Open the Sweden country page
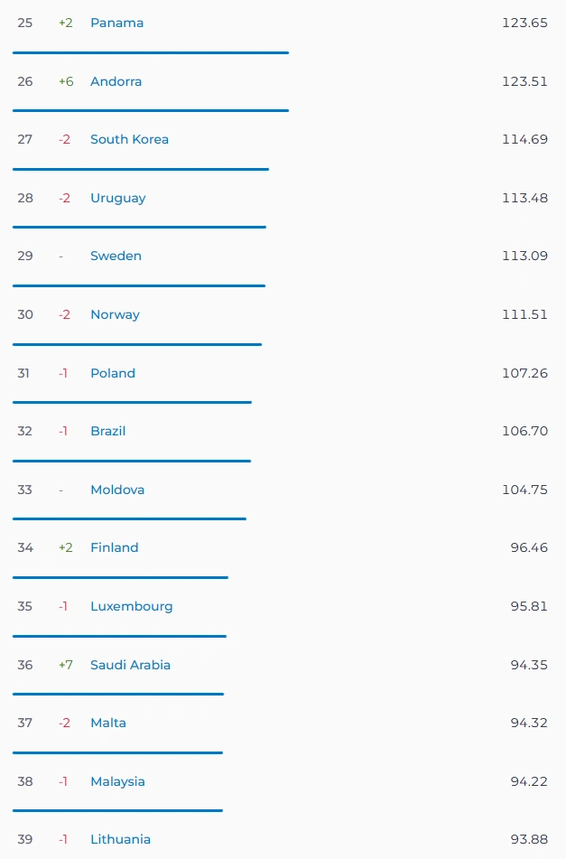566x859 pixels. click(x=116, y=256)
